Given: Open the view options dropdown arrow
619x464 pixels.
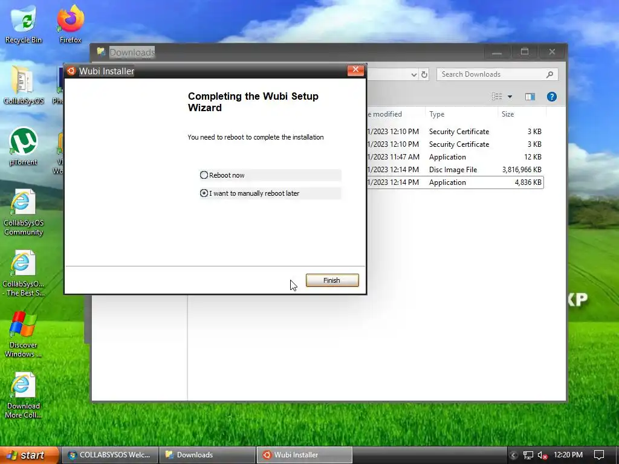Looking at the screenshot, I should pos(510,97).
